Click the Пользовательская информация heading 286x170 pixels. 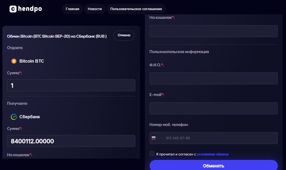tap(179, 52)
